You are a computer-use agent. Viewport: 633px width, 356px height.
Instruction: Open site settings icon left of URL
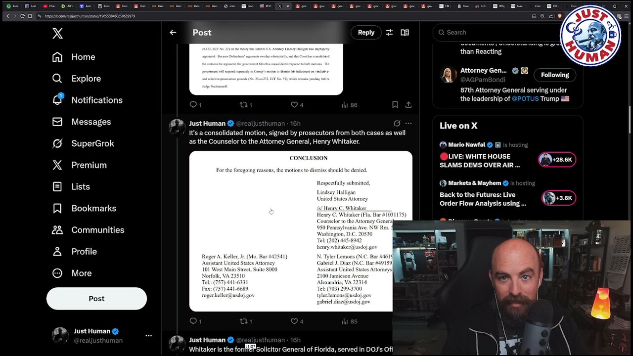(x=40, y=16)
